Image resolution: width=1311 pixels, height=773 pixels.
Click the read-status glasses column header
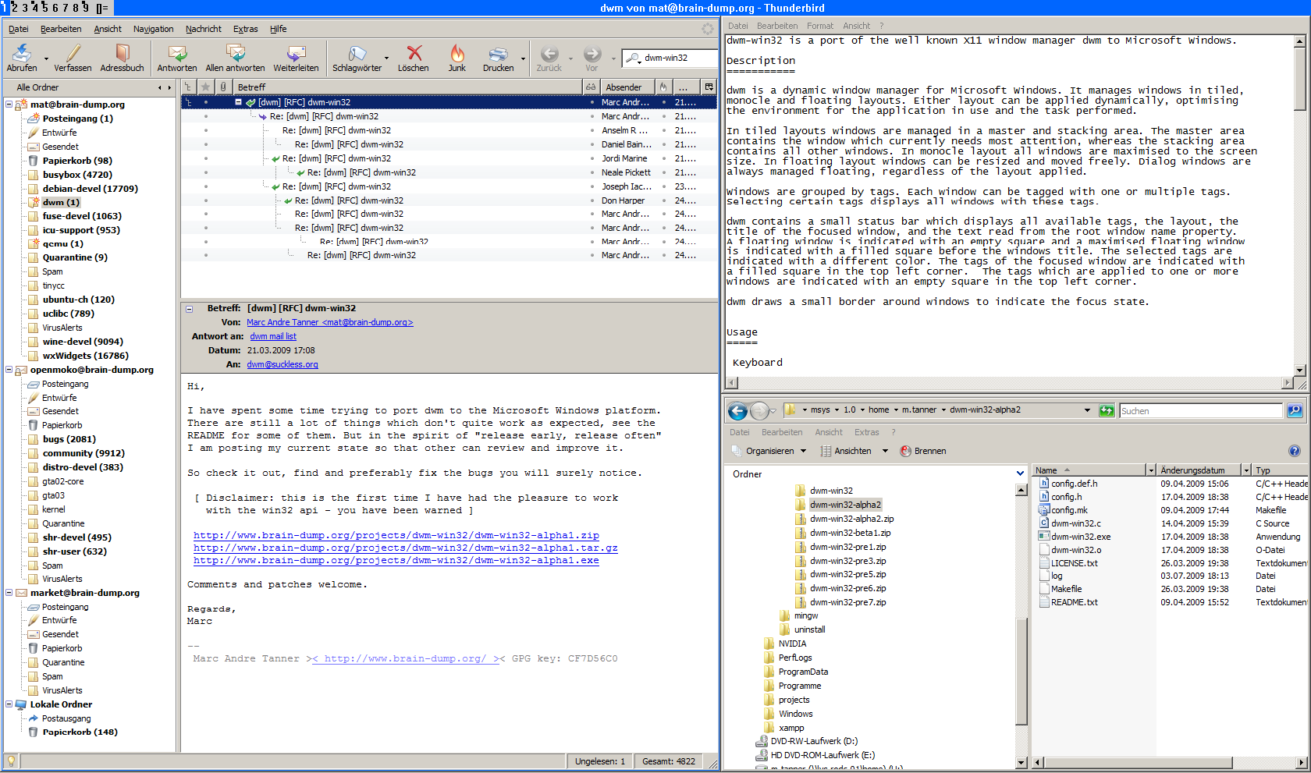click(591, 87)
